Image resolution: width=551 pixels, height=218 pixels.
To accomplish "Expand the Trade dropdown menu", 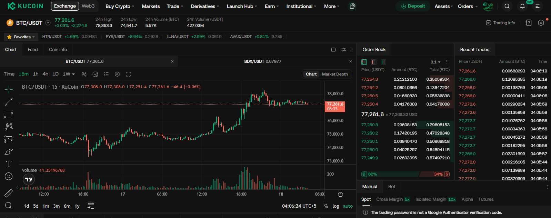I will pos(175,6).
